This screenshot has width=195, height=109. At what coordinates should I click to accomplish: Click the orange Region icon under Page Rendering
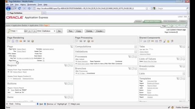pyautogui.click(x=21, y=41)
